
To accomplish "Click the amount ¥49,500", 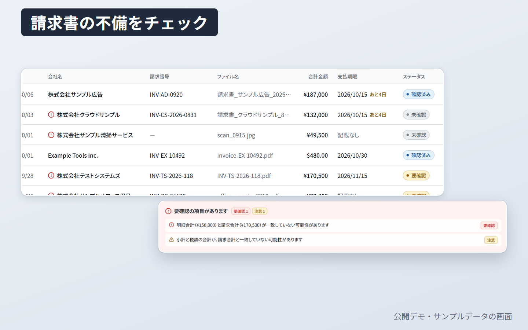I will [x=317, y=135].
